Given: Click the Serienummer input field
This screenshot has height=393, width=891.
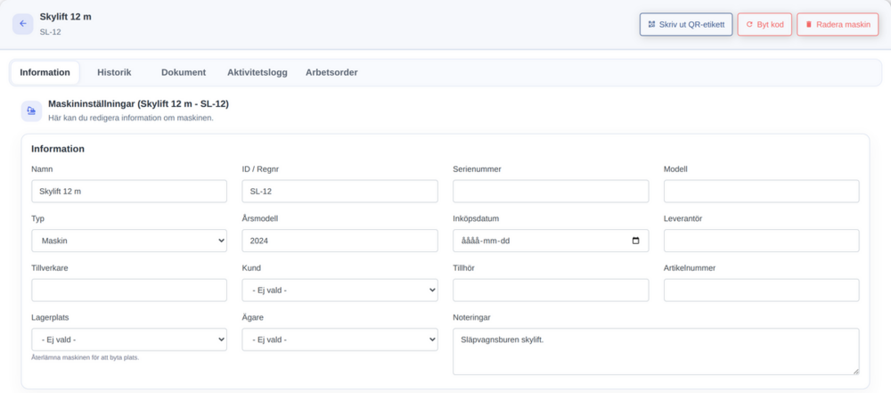Looking at the screenshot, I should click(551, 191).
